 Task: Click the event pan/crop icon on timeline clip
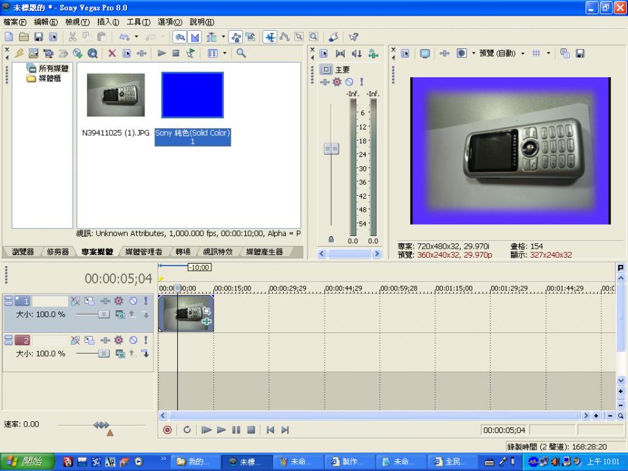coord(207,312)
